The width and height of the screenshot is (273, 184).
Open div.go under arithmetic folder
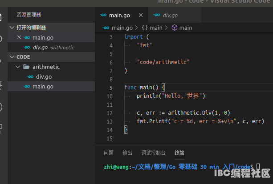click(x=51, y=76)
